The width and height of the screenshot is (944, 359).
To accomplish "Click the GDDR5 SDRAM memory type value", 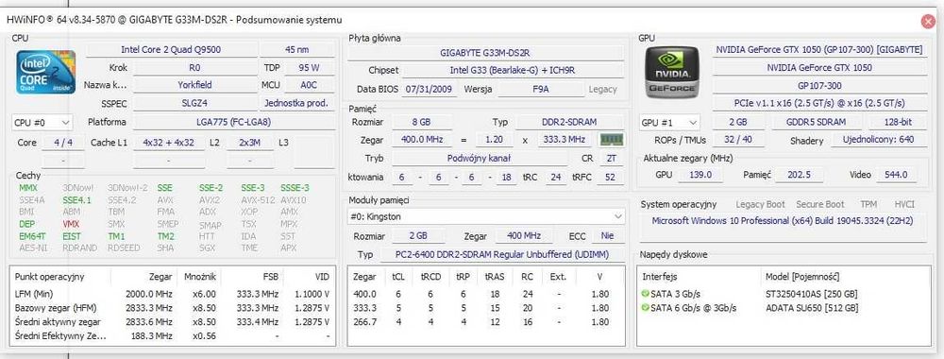I will click(x=816, y=122).
